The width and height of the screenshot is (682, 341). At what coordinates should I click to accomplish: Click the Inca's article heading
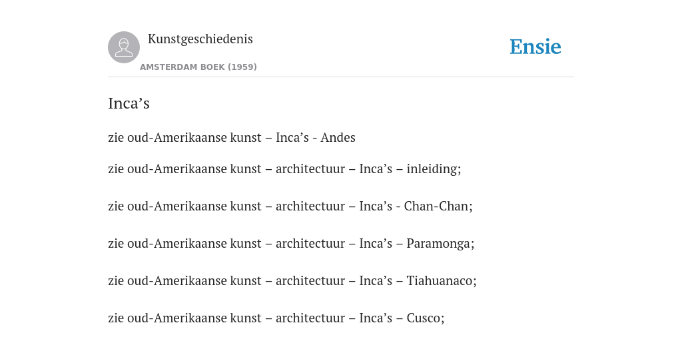[129, 103]
